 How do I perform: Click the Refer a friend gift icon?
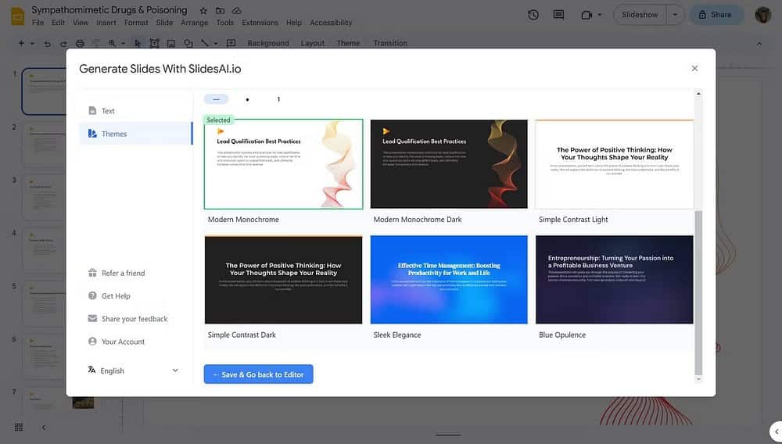click(x=92, y=273)
